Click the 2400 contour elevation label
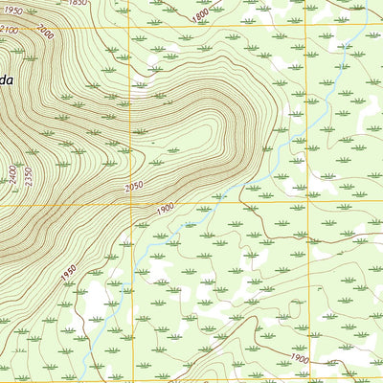This screenshot has width=383, height=383. (x=12, y=174)
